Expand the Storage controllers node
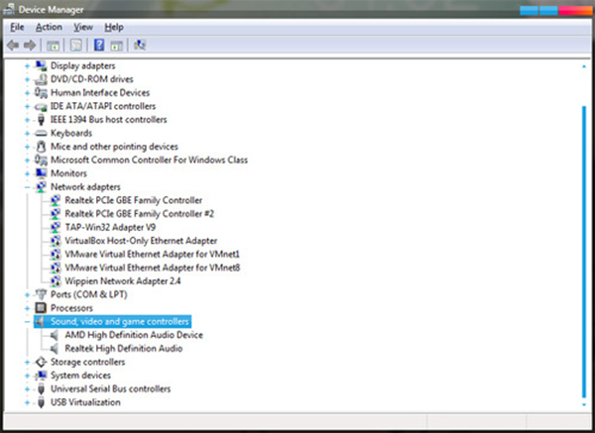The image size is (595, 433). [27, 362]
